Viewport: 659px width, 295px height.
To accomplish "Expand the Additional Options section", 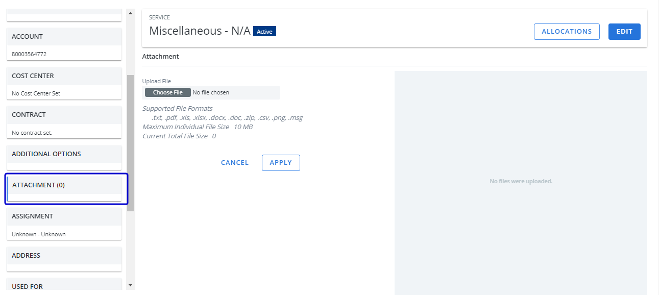I will (x=64, y=154).
